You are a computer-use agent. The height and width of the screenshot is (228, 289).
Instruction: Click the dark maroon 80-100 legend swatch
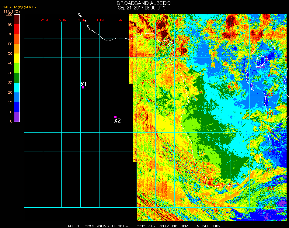[x=17, y=19]
